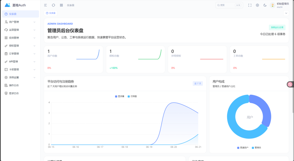
Task: Toggle the 登录量 series in chart legend
Action: point(120,96)
